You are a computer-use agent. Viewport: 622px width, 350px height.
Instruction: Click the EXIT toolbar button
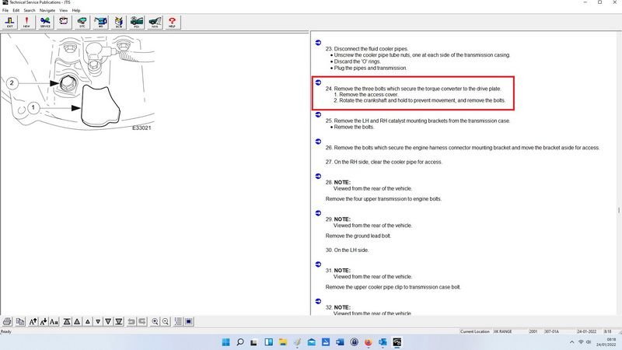pyautogui.click(x=10, y=22)
